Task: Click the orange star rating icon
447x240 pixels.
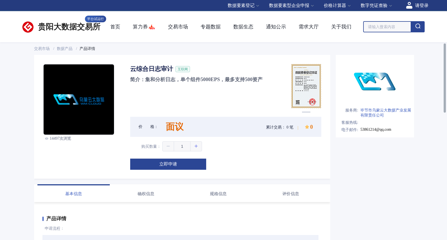Action: 307,127
